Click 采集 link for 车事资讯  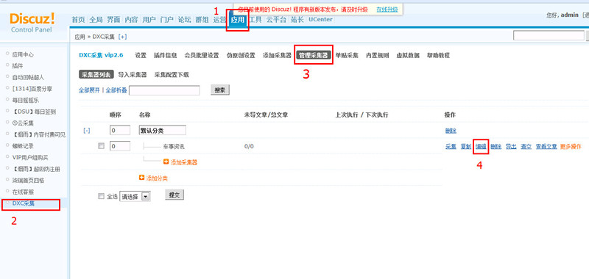pos(451,146)
